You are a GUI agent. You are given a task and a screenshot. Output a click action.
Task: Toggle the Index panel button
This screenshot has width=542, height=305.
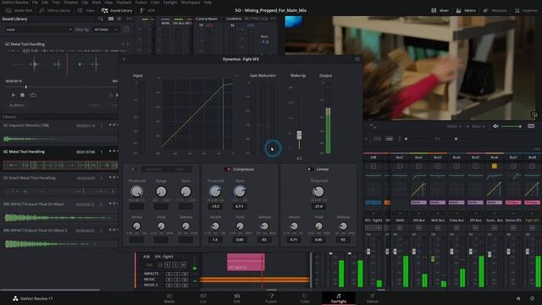[86, 10]
